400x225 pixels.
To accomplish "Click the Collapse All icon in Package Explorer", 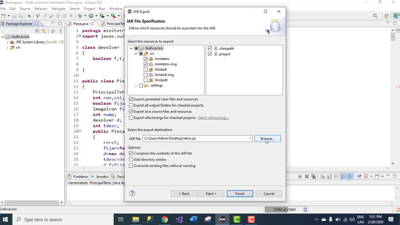I will [37, 31].
